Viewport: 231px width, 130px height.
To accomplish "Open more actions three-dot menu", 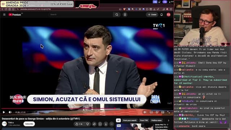I will click(112, 124).
